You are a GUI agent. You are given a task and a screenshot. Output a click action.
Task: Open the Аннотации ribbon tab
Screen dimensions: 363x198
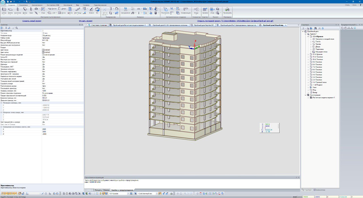(68, 5)
